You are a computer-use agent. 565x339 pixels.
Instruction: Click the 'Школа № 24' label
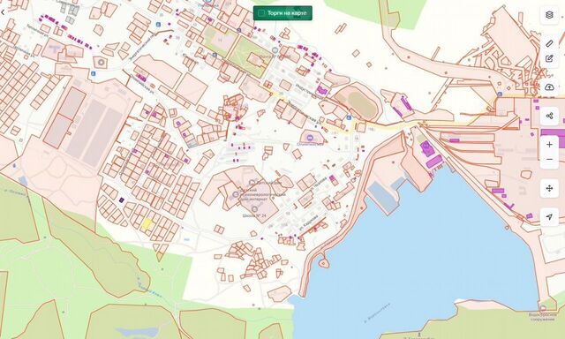pyautogui.click(x=254, y=215)
